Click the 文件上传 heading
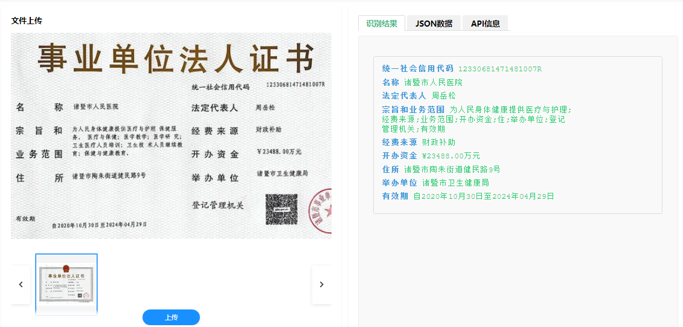 pos(27,21)
